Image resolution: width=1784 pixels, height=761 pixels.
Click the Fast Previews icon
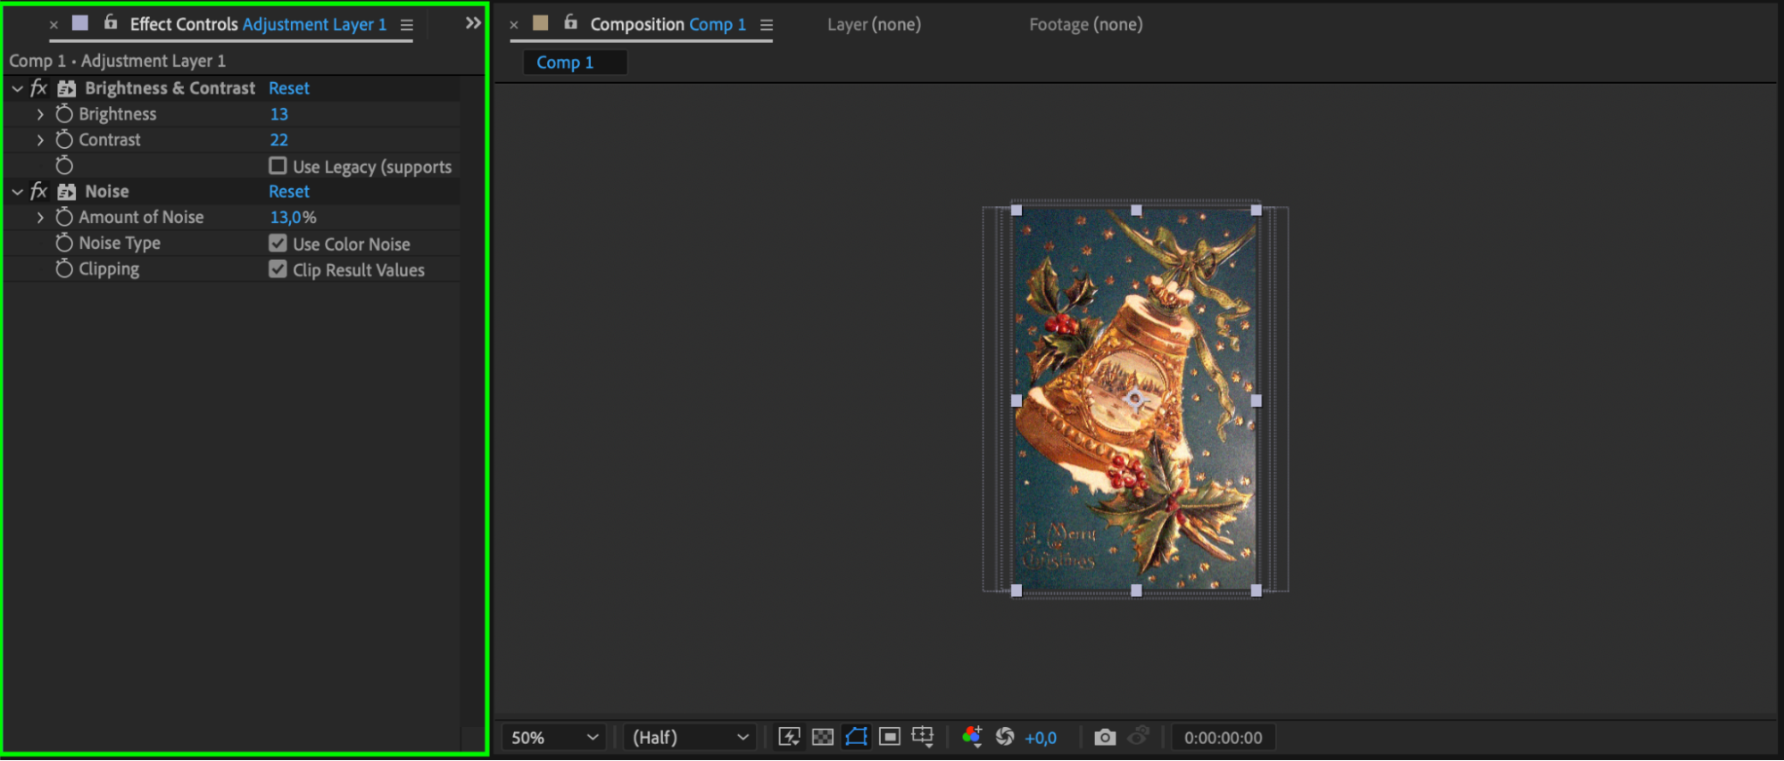(789, 737)
